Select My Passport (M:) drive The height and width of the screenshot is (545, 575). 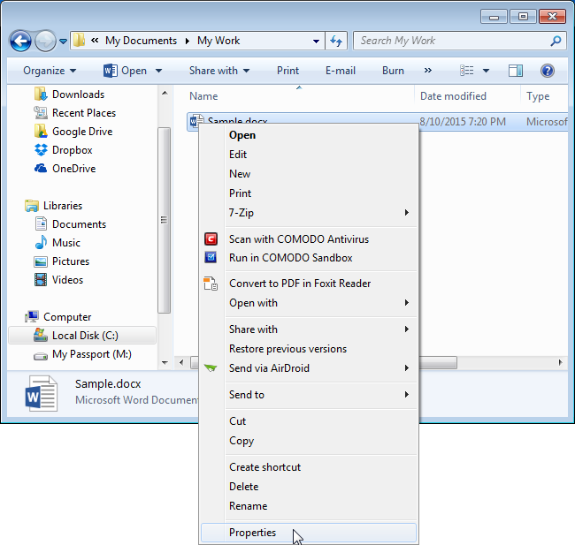click(82, 354)
